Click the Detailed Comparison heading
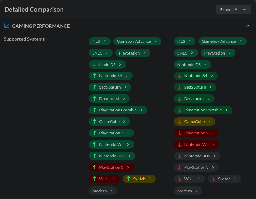The height and width of the screenshot is (199, 256). [34, 9]
